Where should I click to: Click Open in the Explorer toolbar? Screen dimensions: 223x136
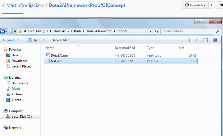pyautogui.click(x=34, y=40)
